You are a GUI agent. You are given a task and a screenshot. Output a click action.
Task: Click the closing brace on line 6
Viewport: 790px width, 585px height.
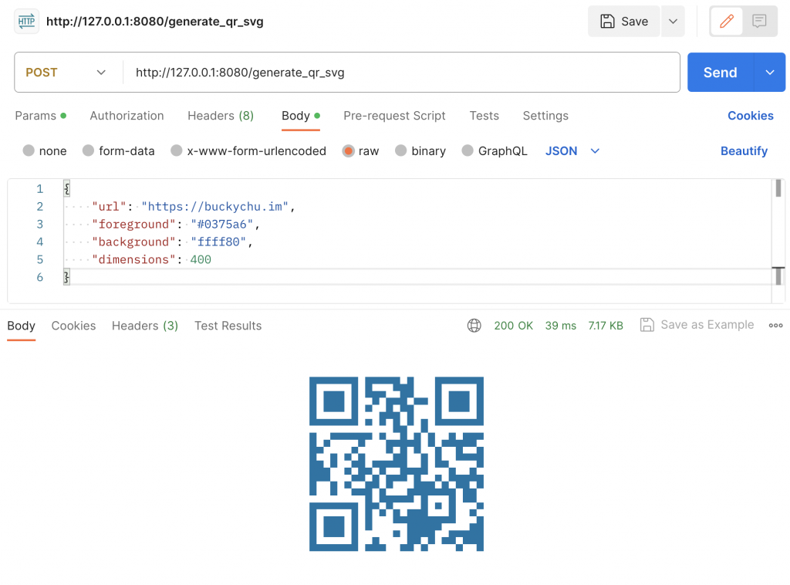click(66, 277)
